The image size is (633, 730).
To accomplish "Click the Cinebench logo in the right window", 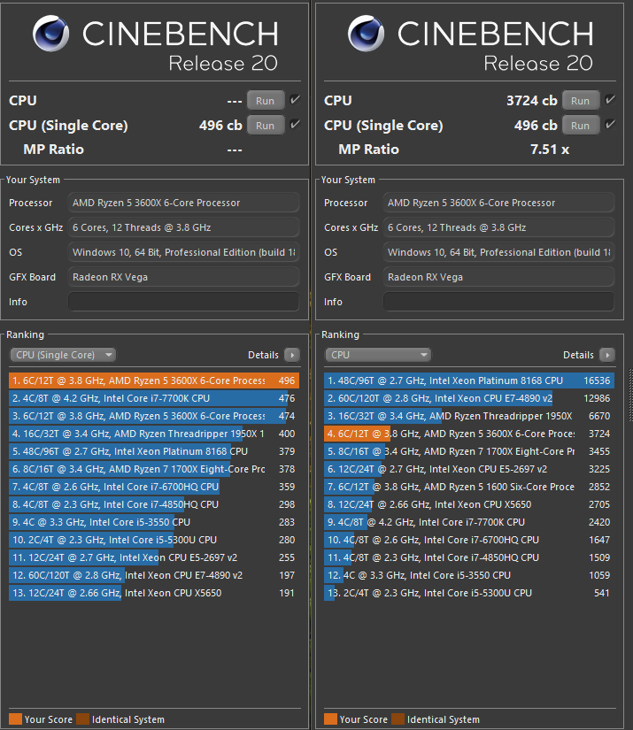I will (x=366, y=35).
